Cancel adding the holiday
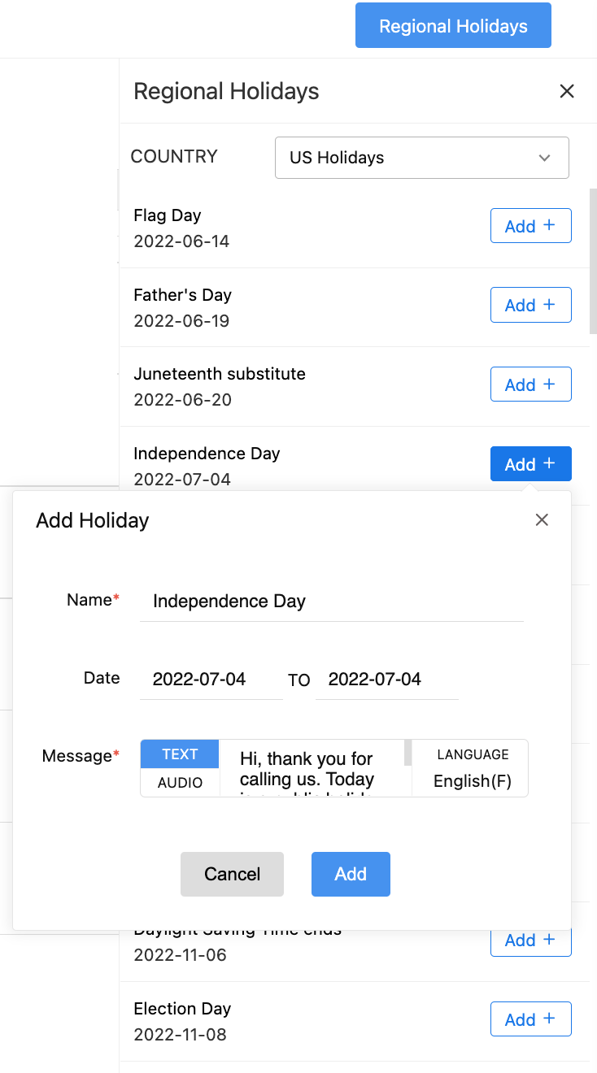 pyautogui.click(x=232, y=874)
